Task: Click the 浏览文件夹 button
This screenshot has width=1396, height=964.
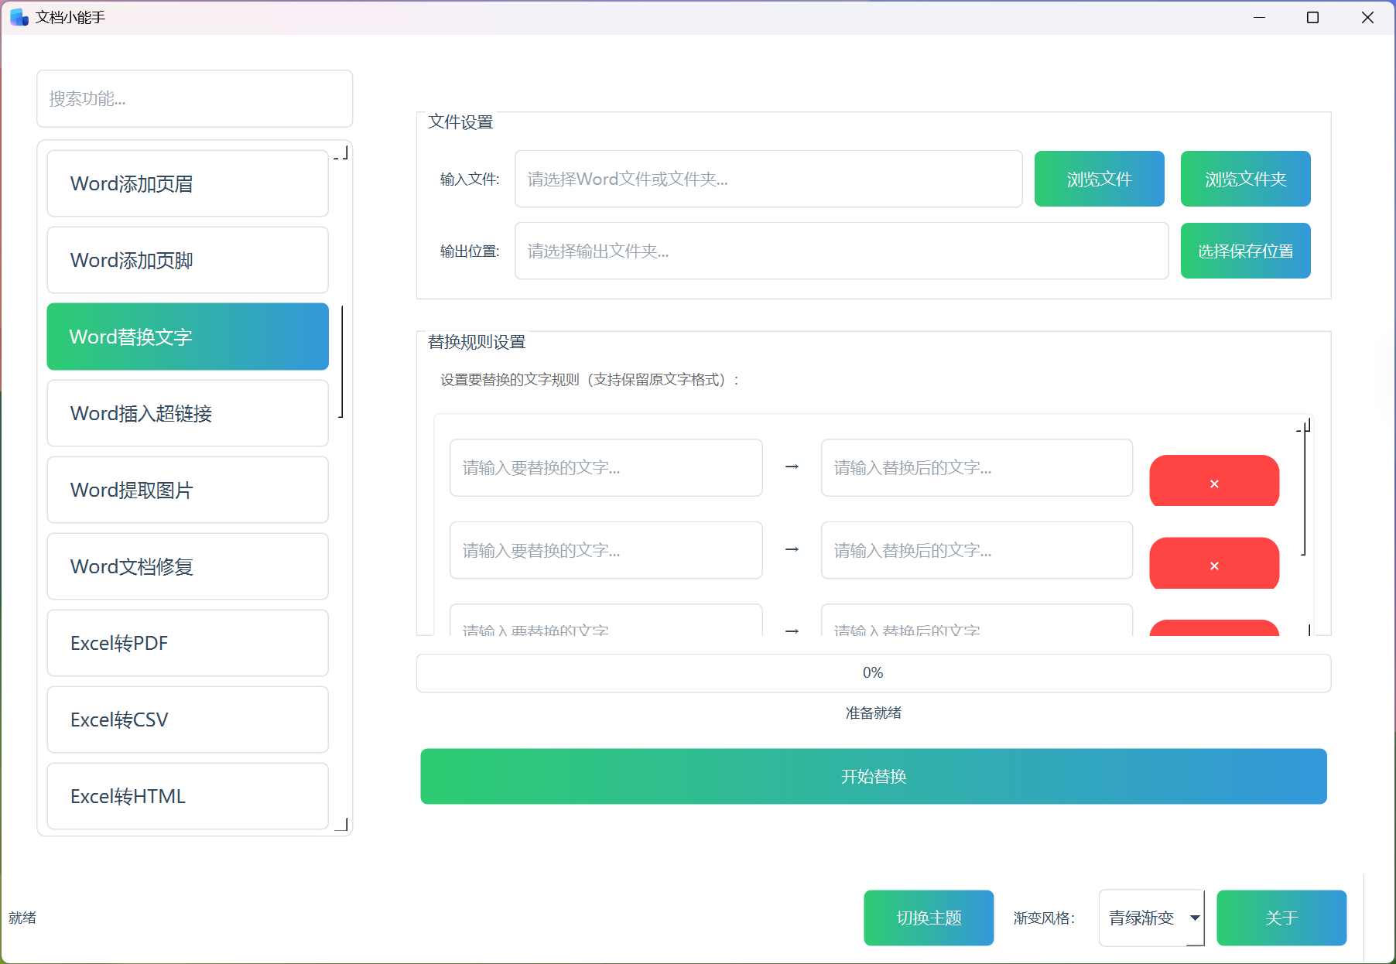Action: pos(1245,179)
